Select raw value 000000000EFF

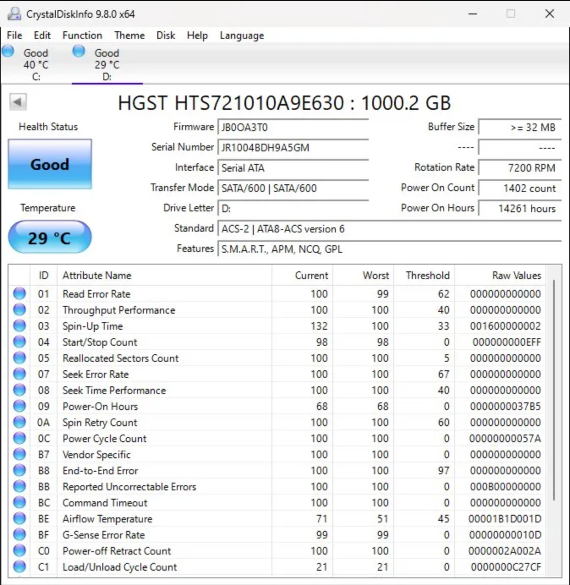pos(507,342)
